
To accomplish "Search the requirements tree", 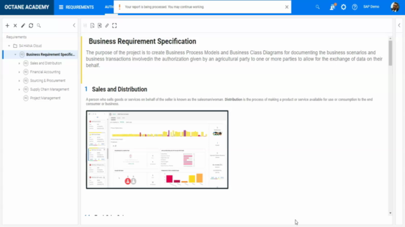I will click(39, 25).
